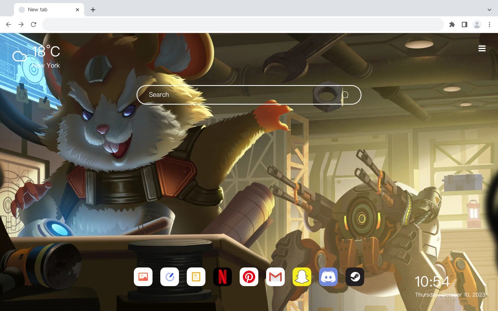Close the New tab tab
This screenshot has width=498, height=311.
(x=78, y=10)
